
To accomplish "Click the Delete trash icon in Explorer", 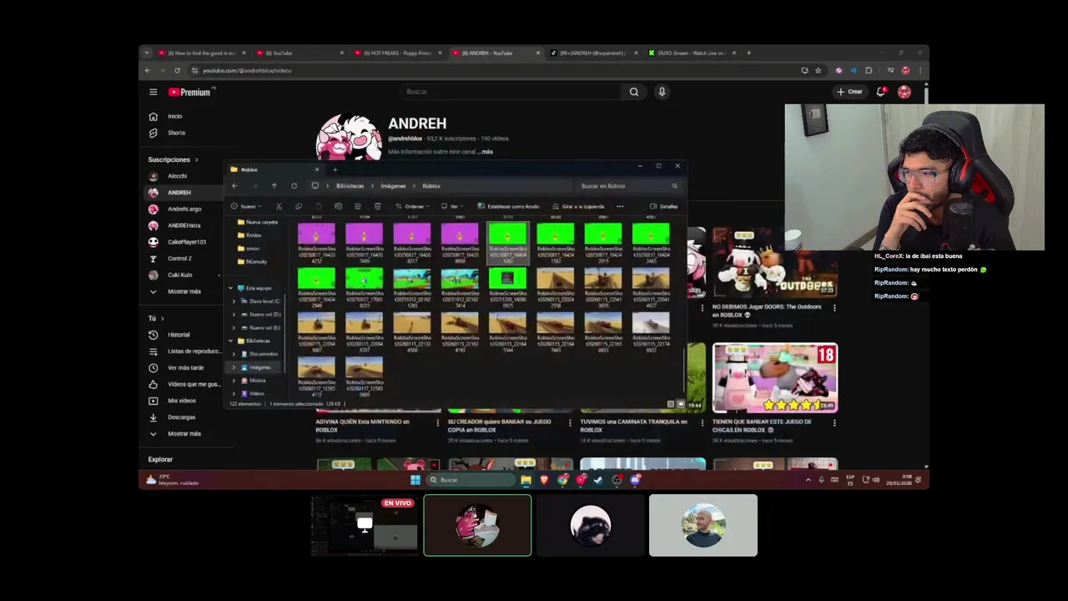I will (x=377, y=206).
